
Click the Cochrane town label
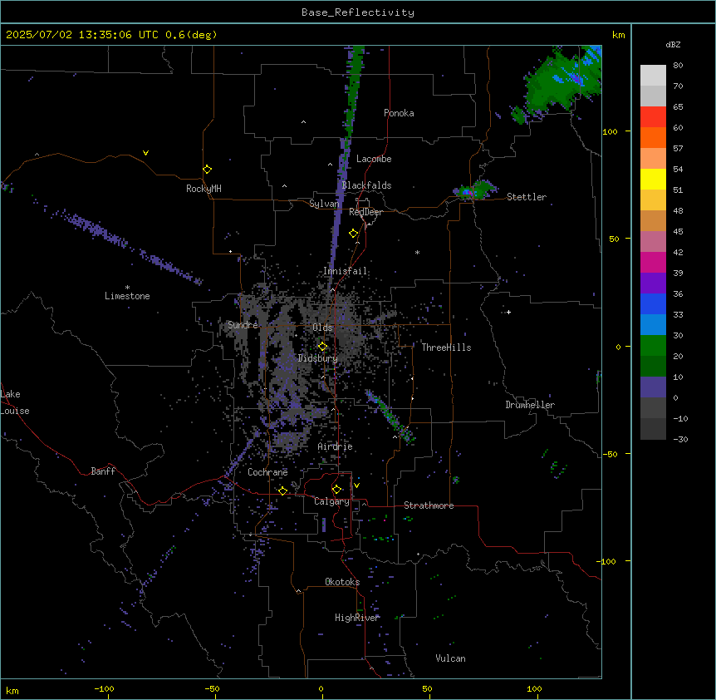tap(267, 472)
